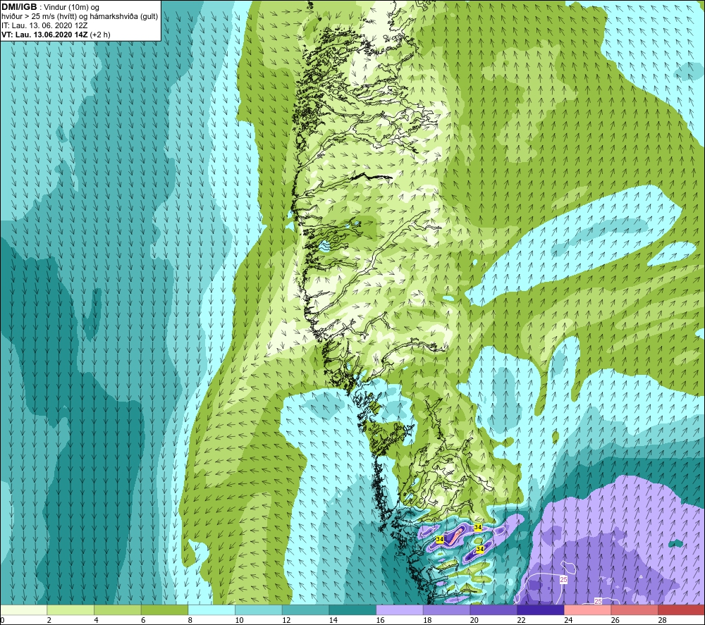The image size is (705, 625).
Task: Click the red 28+ m/s legend swatch
Action: pos(681,609)
